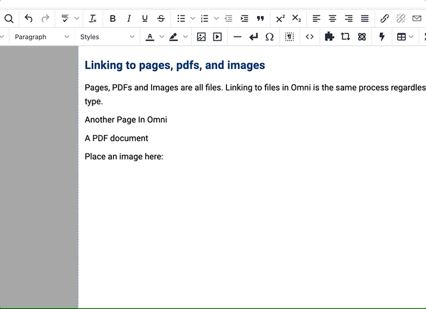Open the insert link chain icon
426x309 pixels.
click(384, 19)
